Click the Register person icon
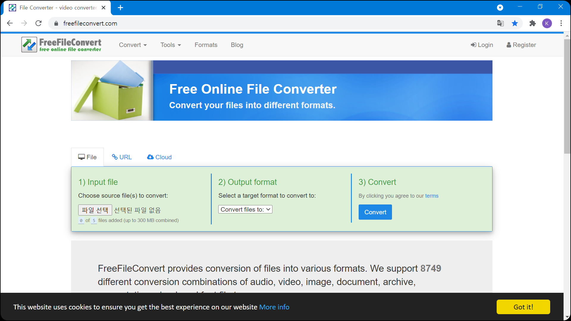The width and height of the screenshot is (571, 321). point(509,45)
